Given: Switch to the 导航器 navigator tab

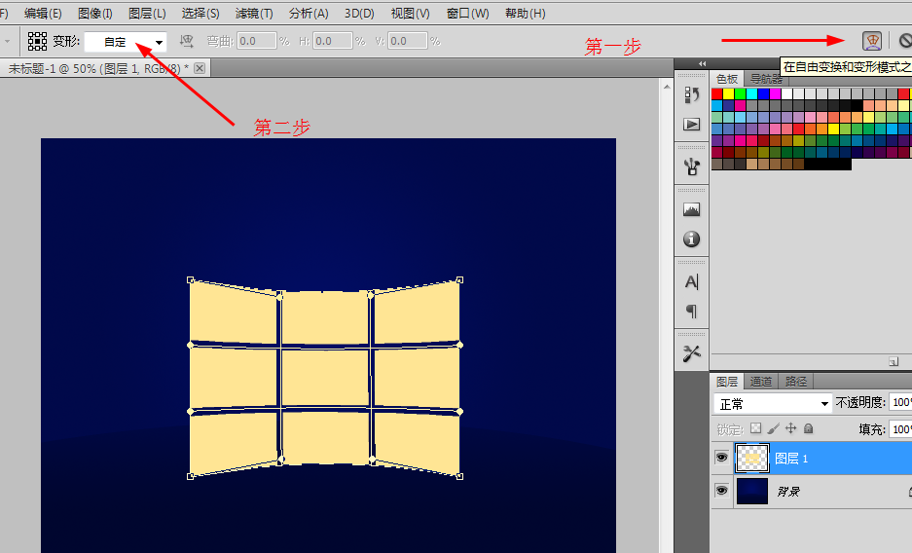Looking at the screenshot, I should (x=766, y=79).
